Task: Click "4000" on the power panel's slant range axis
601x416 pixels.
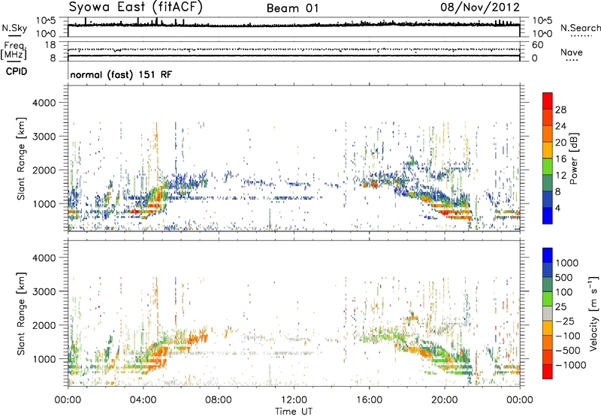Action: pos(44,103)
